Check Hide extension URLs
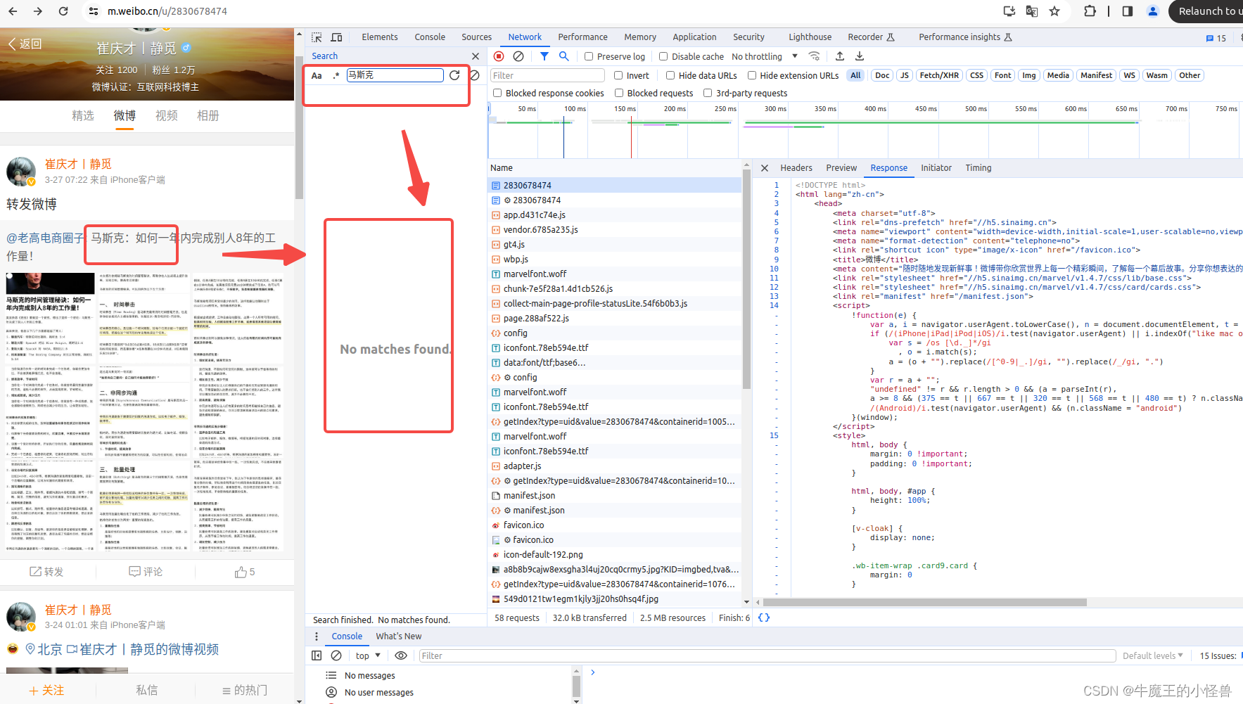The width and height of the screenshot is (1243, 704). coord(752,75)
